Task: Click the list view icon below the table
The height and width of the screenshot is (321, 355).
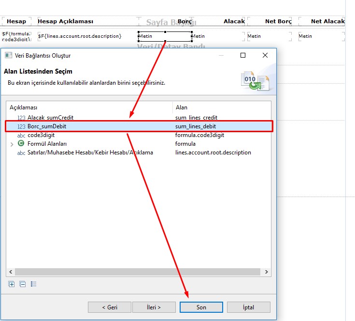Action: click(33, 284)
